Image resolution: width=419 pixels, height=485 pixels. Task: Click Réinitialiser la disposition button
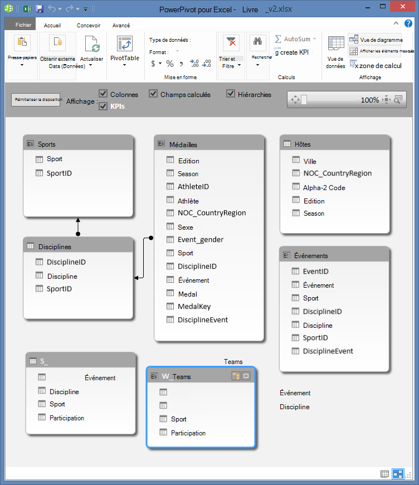tap(36, 100)
